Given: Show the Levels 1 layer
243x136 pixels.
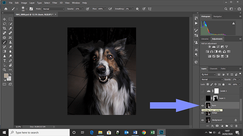Looking at the screenshot, I should point(202,91).
